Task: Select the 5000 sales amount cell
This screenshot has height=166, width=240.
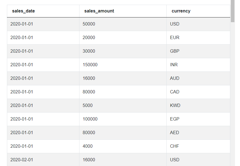Action: click(123, 106)
